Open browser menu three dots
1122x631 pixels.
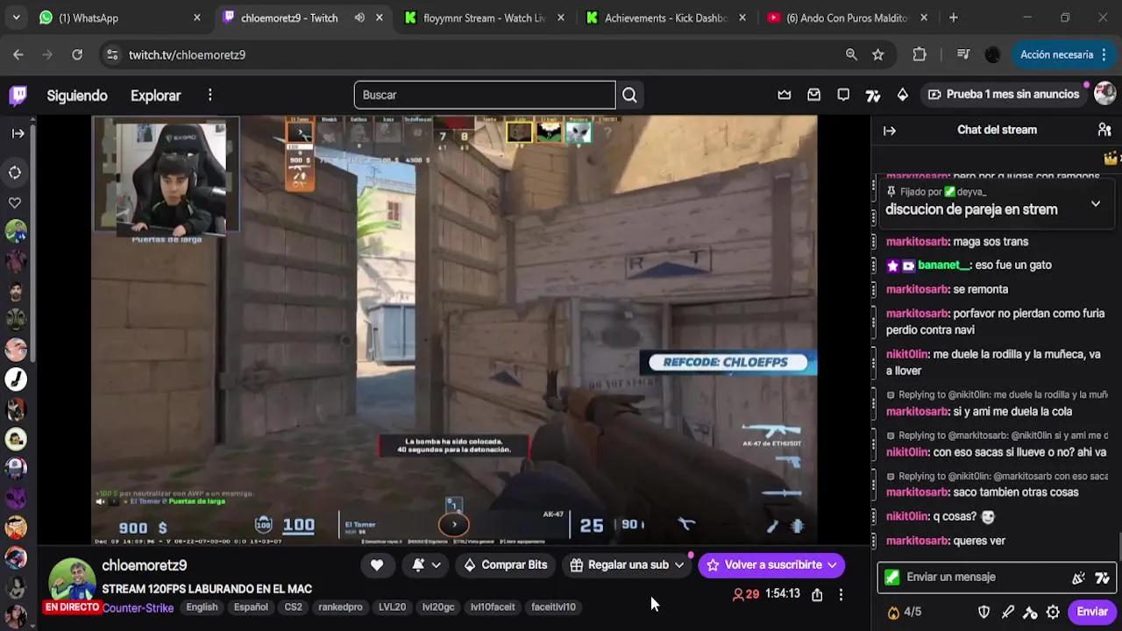click(x=1104, y=54)
